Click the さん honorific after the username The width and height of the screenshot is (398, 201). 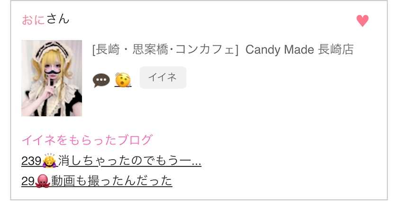click(x=58, y=19)
